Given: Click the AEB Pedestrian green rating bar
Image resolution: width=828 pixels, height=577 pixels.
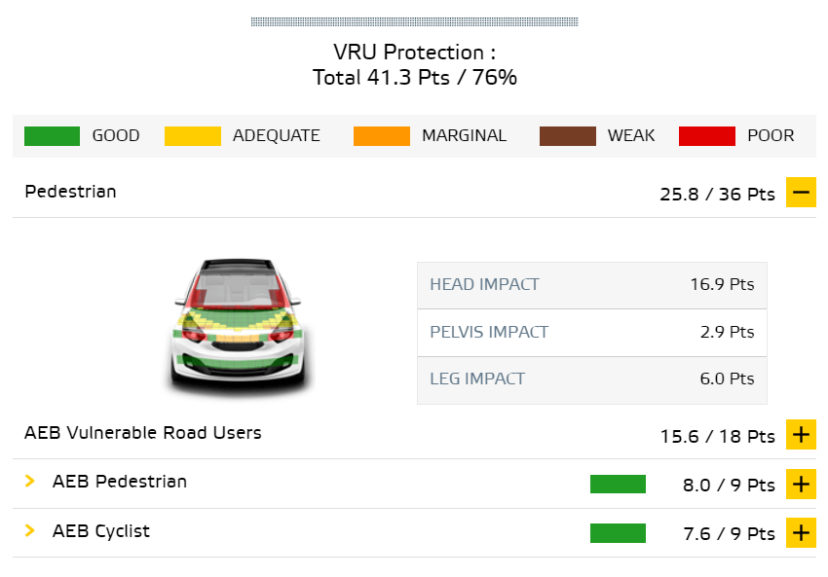Looking at the screenshot, I should (x=618, y=485).
